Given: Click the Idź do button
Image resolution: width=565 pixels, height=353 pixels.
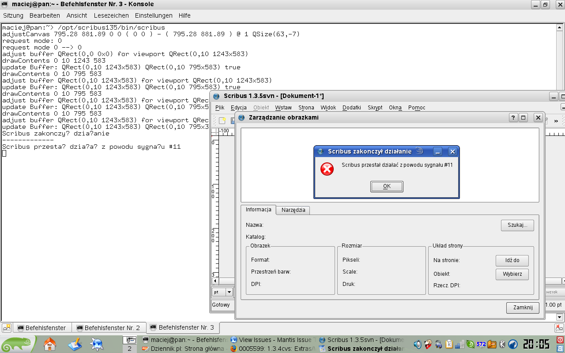Looking at the screenshot, I should 512,260.
